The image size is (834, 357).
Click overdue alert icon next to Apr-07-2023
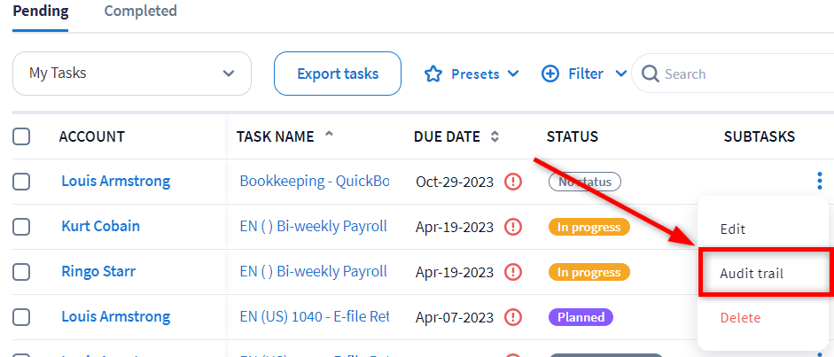pos(512,317)
